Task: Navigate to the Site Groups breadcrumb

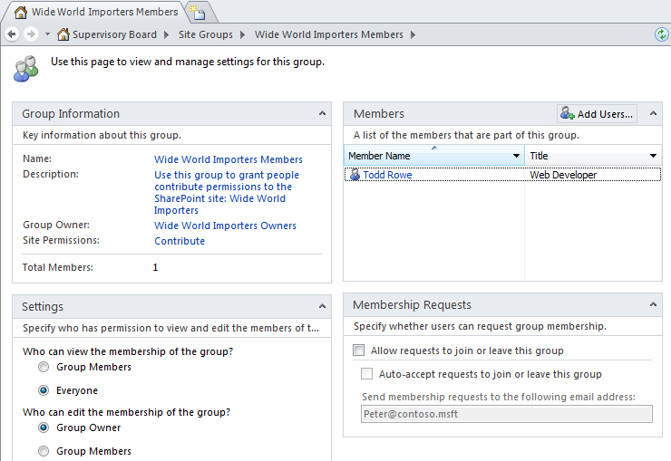Action: tap(206, 34)
